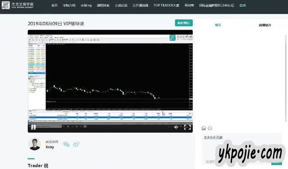Enter fullscreen mode on the video
288x169 pixels.
point(187,127)
